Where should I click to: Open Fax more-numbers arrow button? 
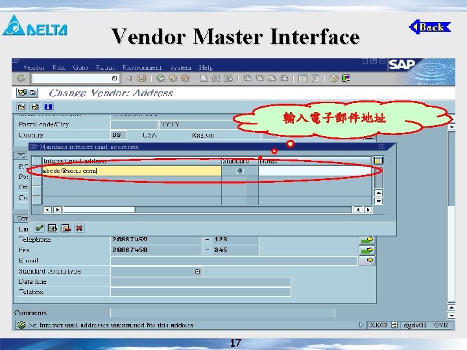tap(367, 250)
